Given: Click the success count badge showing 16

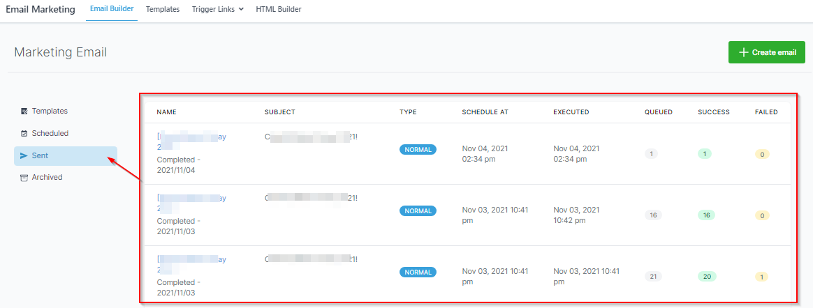Looking at the screenshot, I should point(707,215).
